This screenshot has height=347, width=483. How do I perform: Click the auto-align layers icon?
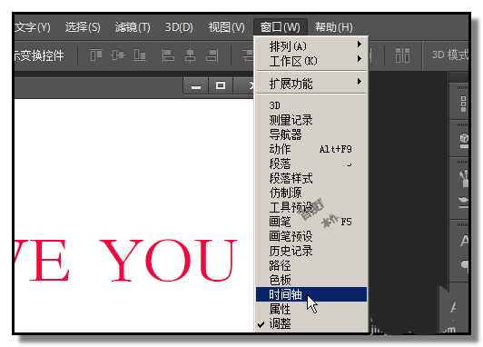(x=402, y=55)
